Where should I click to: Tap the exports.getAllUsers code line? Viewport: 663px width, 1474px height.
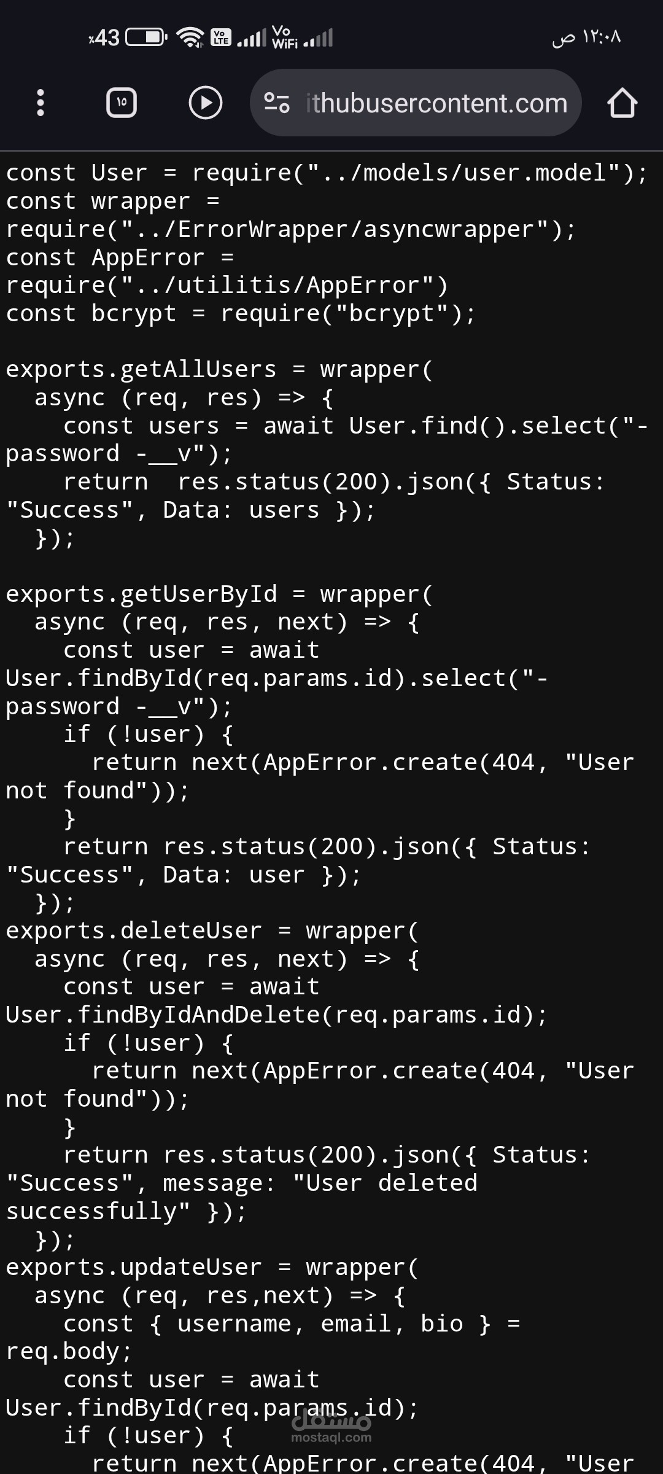coord(220,370)
